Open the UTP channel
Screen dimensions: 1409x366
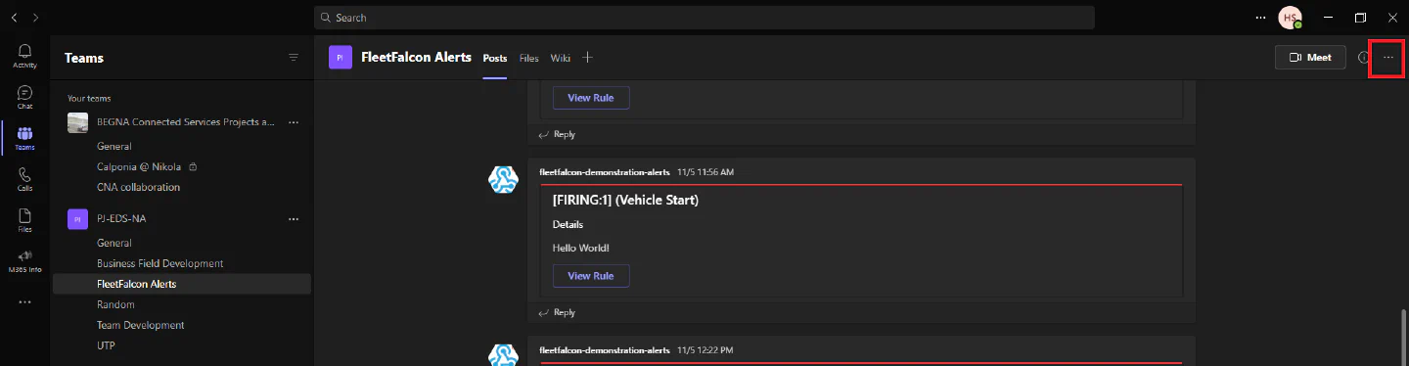(x=106, y=345)
